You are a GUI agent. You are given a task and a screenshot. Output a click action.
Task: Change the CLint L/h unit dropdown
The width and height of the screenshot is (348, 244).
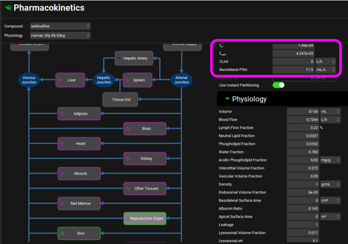click(x=325, y=61)
